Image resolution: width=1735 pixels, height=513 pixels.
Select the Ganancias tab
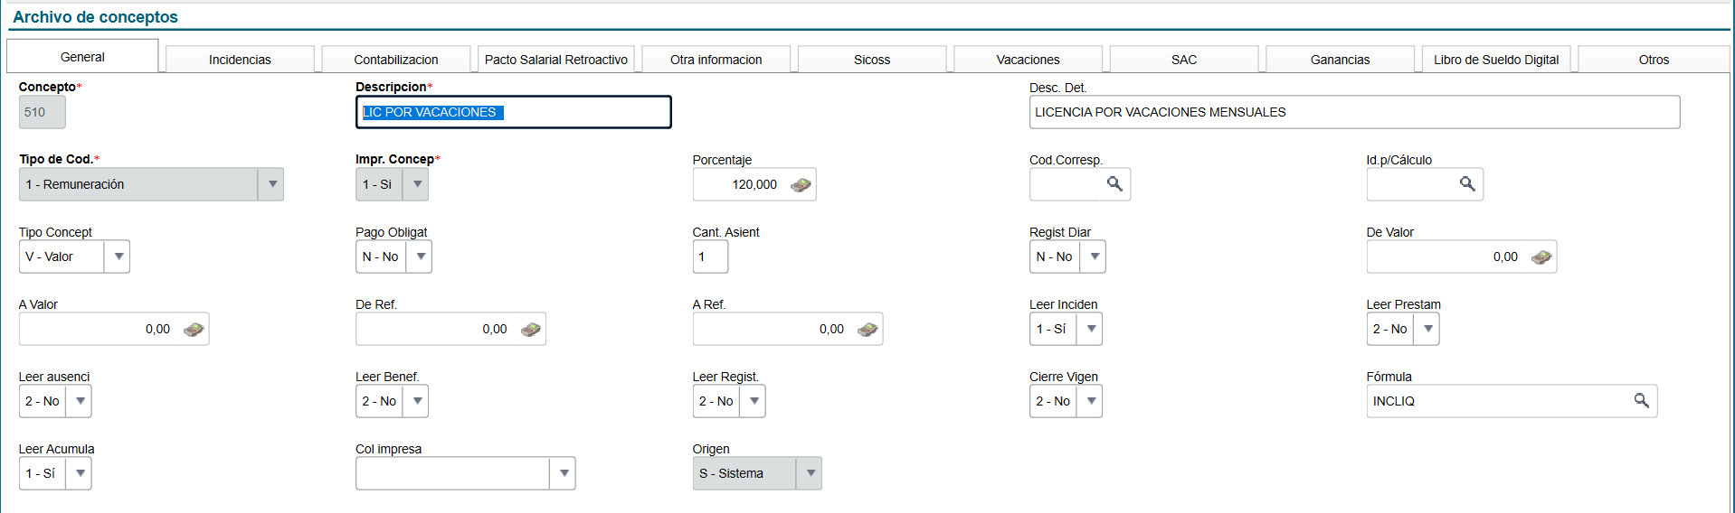point(1340,60)
